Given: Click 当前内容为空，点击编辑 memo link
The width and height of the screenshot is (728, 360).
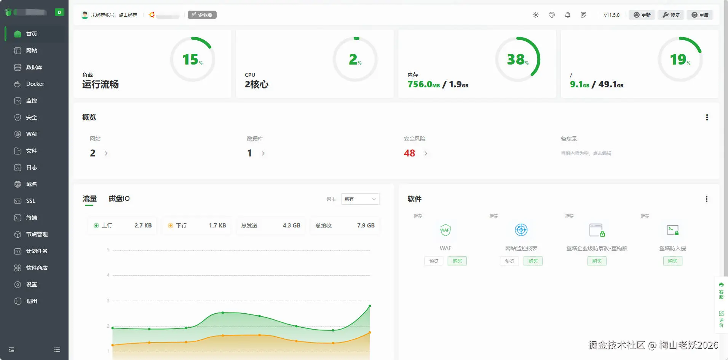Looking at the screenshot, I should point(586,153).
